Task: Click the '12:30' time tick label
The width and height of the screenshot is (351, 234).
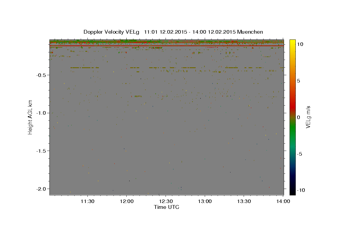Action: coord(166,201)
